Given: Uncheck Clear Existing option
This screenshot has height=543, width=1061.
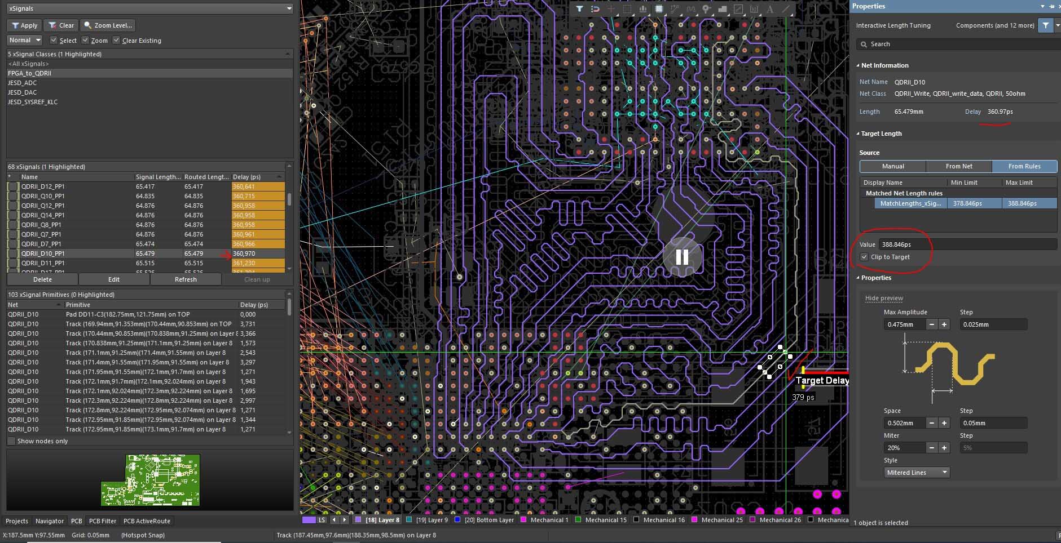Looking at the screenshot, I should [x=116, y=41].
